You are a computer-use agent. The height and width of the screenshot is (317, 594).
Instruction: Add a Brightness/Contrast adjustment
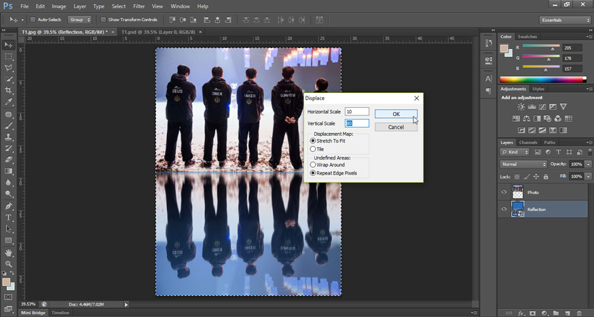point(521,107)
